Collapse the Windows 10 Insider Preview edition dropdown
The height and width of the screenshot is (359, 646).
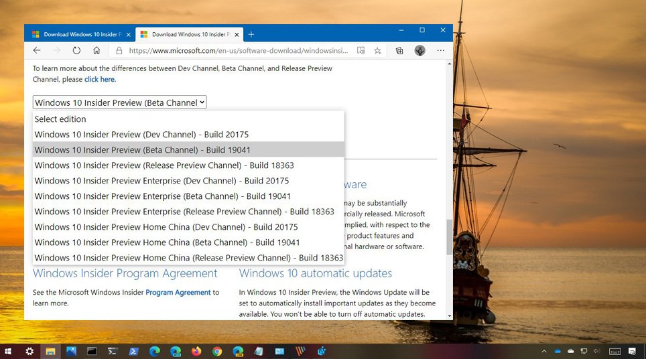click(119, 102)
